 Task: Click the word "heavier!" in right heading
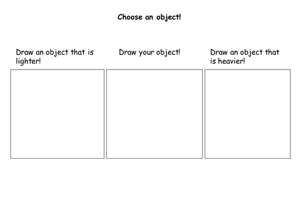232,61
